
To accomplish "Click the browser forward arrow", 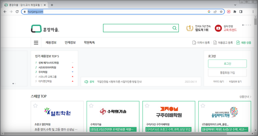I will point(11,12).
